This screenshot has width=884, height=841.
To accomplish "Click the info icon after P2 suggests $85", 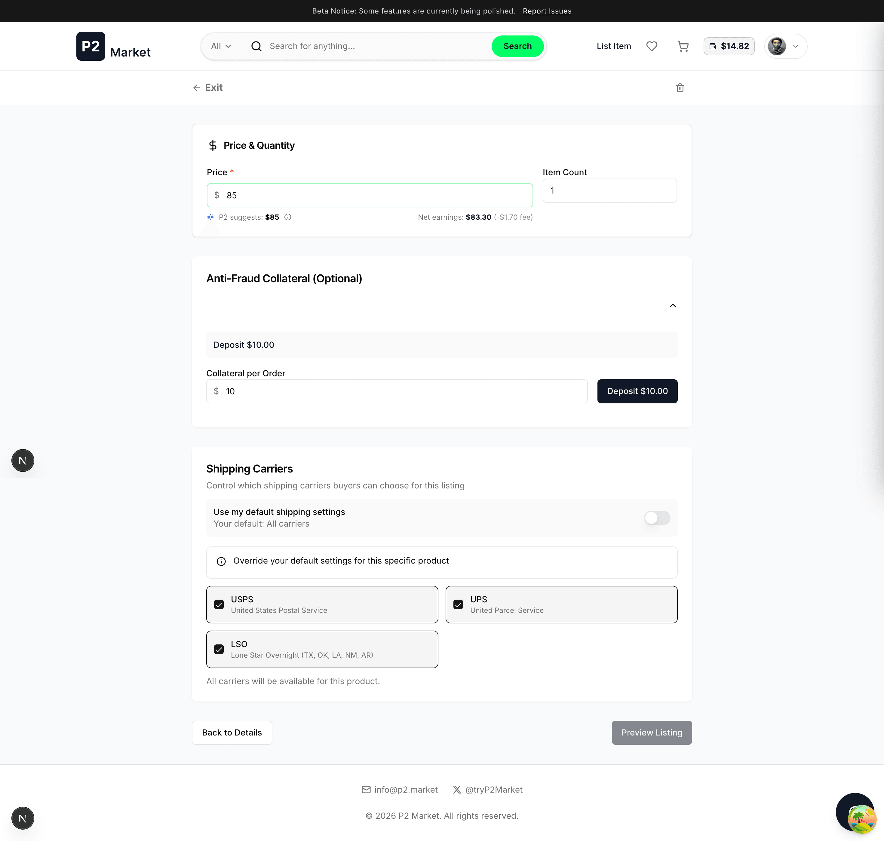I will pyautogui.click(x=288, y=217).
